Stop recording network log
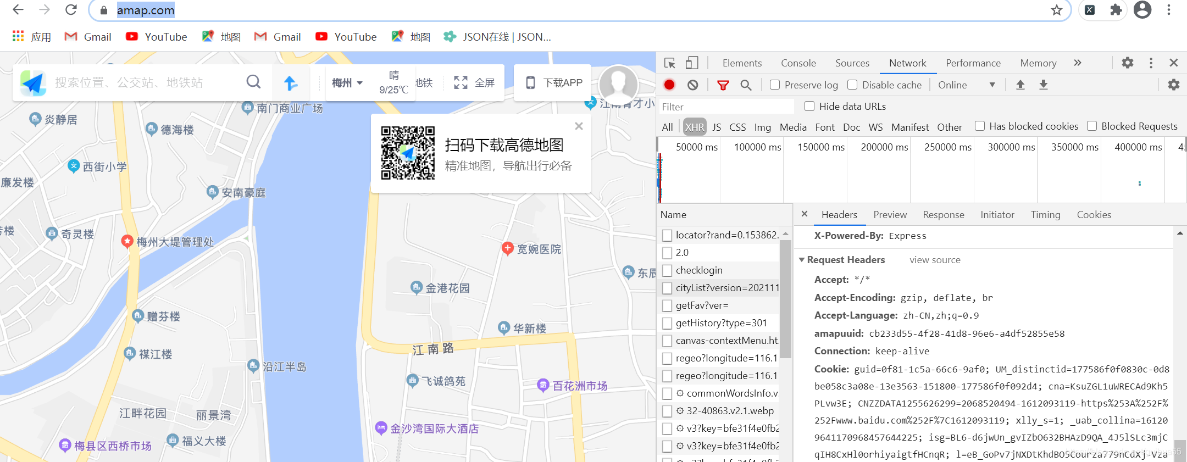The height and width of the screenshot is (462, 1187). click(669, 85)
